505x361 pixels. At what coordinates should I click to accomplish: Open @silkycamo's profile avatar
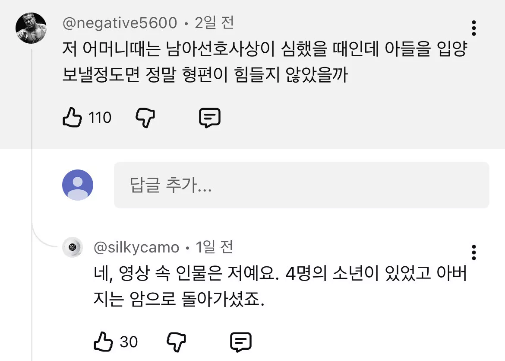[x=73, y=247]
